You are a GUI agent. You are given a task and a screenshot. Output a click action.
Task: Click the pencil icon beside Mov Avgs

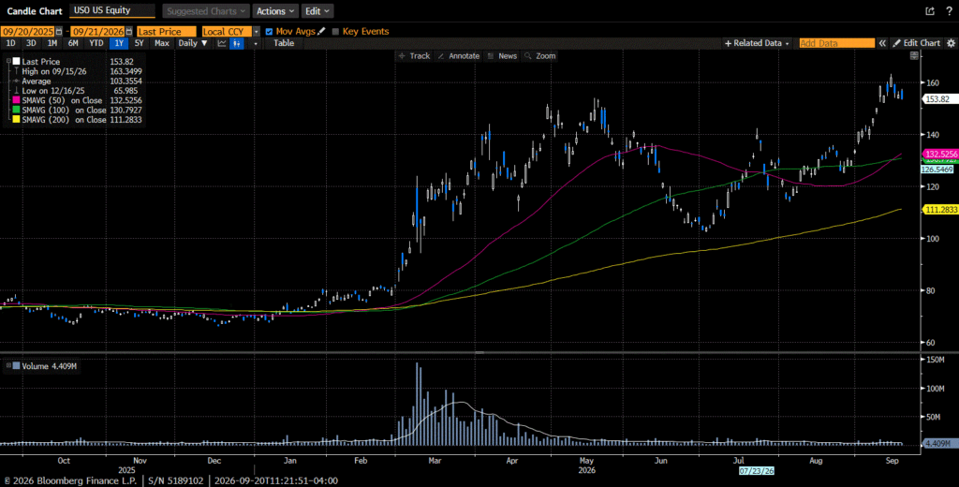click(322, 31)
